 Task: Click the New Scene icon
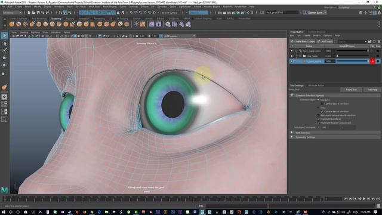click(x=29, y=13)
